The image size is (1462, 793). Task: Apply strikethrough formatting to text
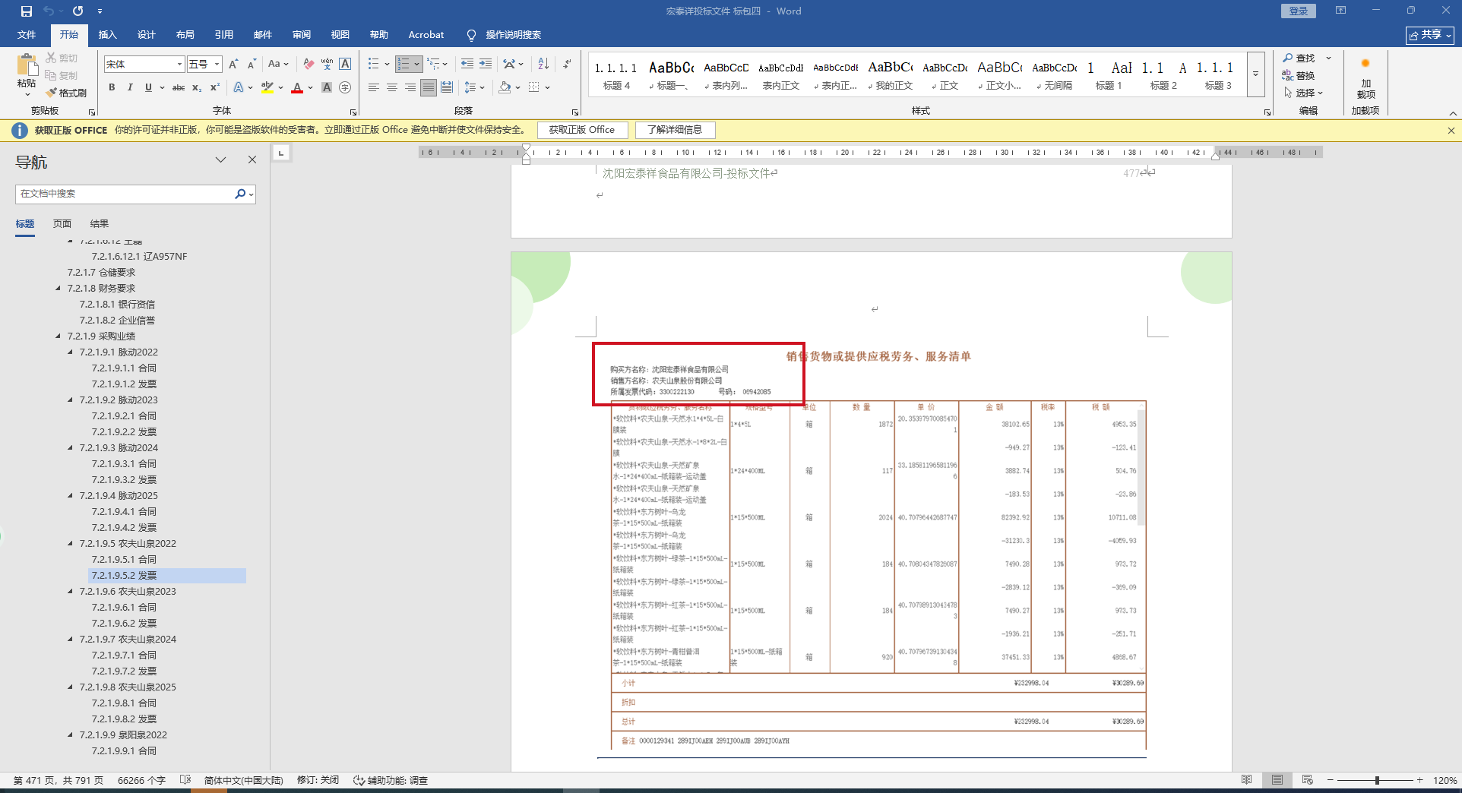[179, 87]
